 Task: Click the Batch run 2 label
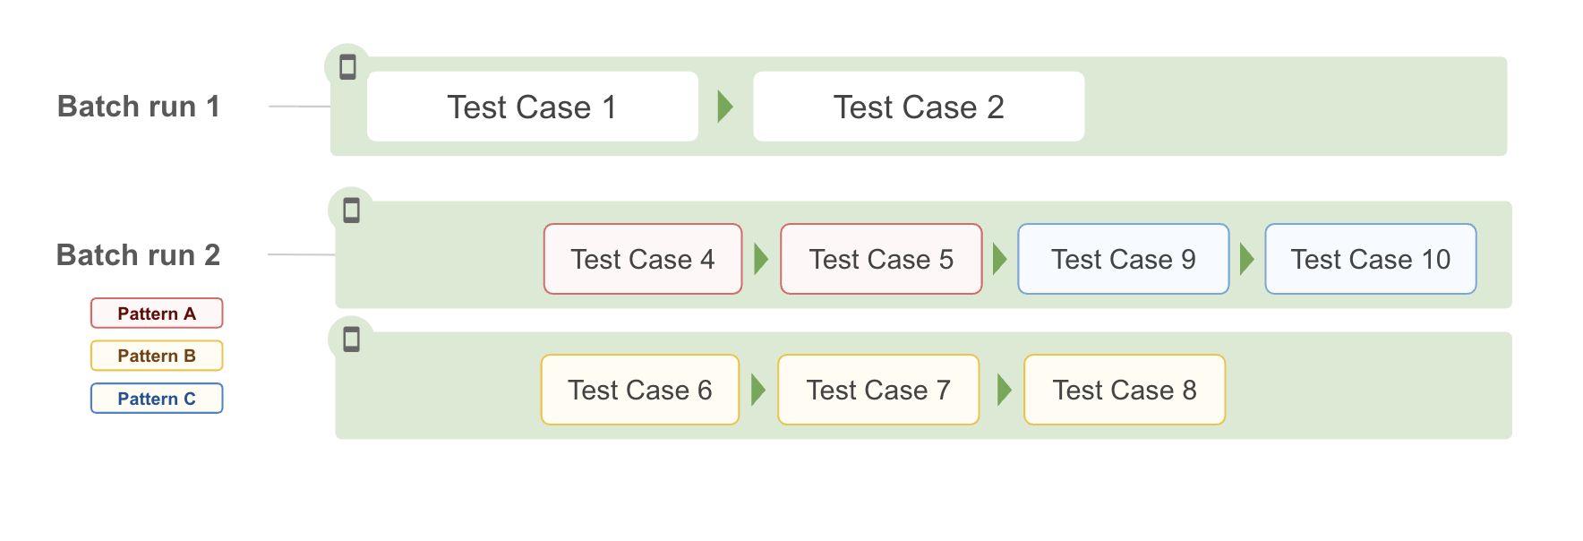point(139,255)
